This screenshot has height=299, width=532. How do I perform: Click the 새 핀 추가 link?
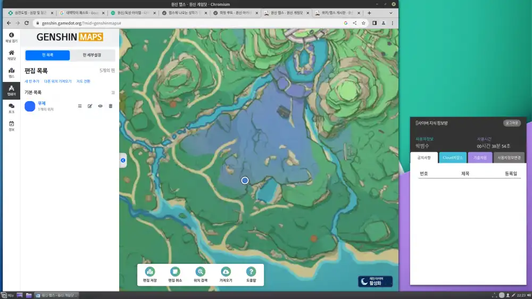click(32, 81)
